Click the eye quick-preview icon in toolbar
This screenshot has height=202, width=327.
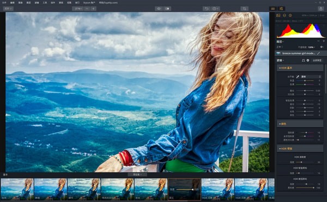pyautogui.click(x=159, y=9)
